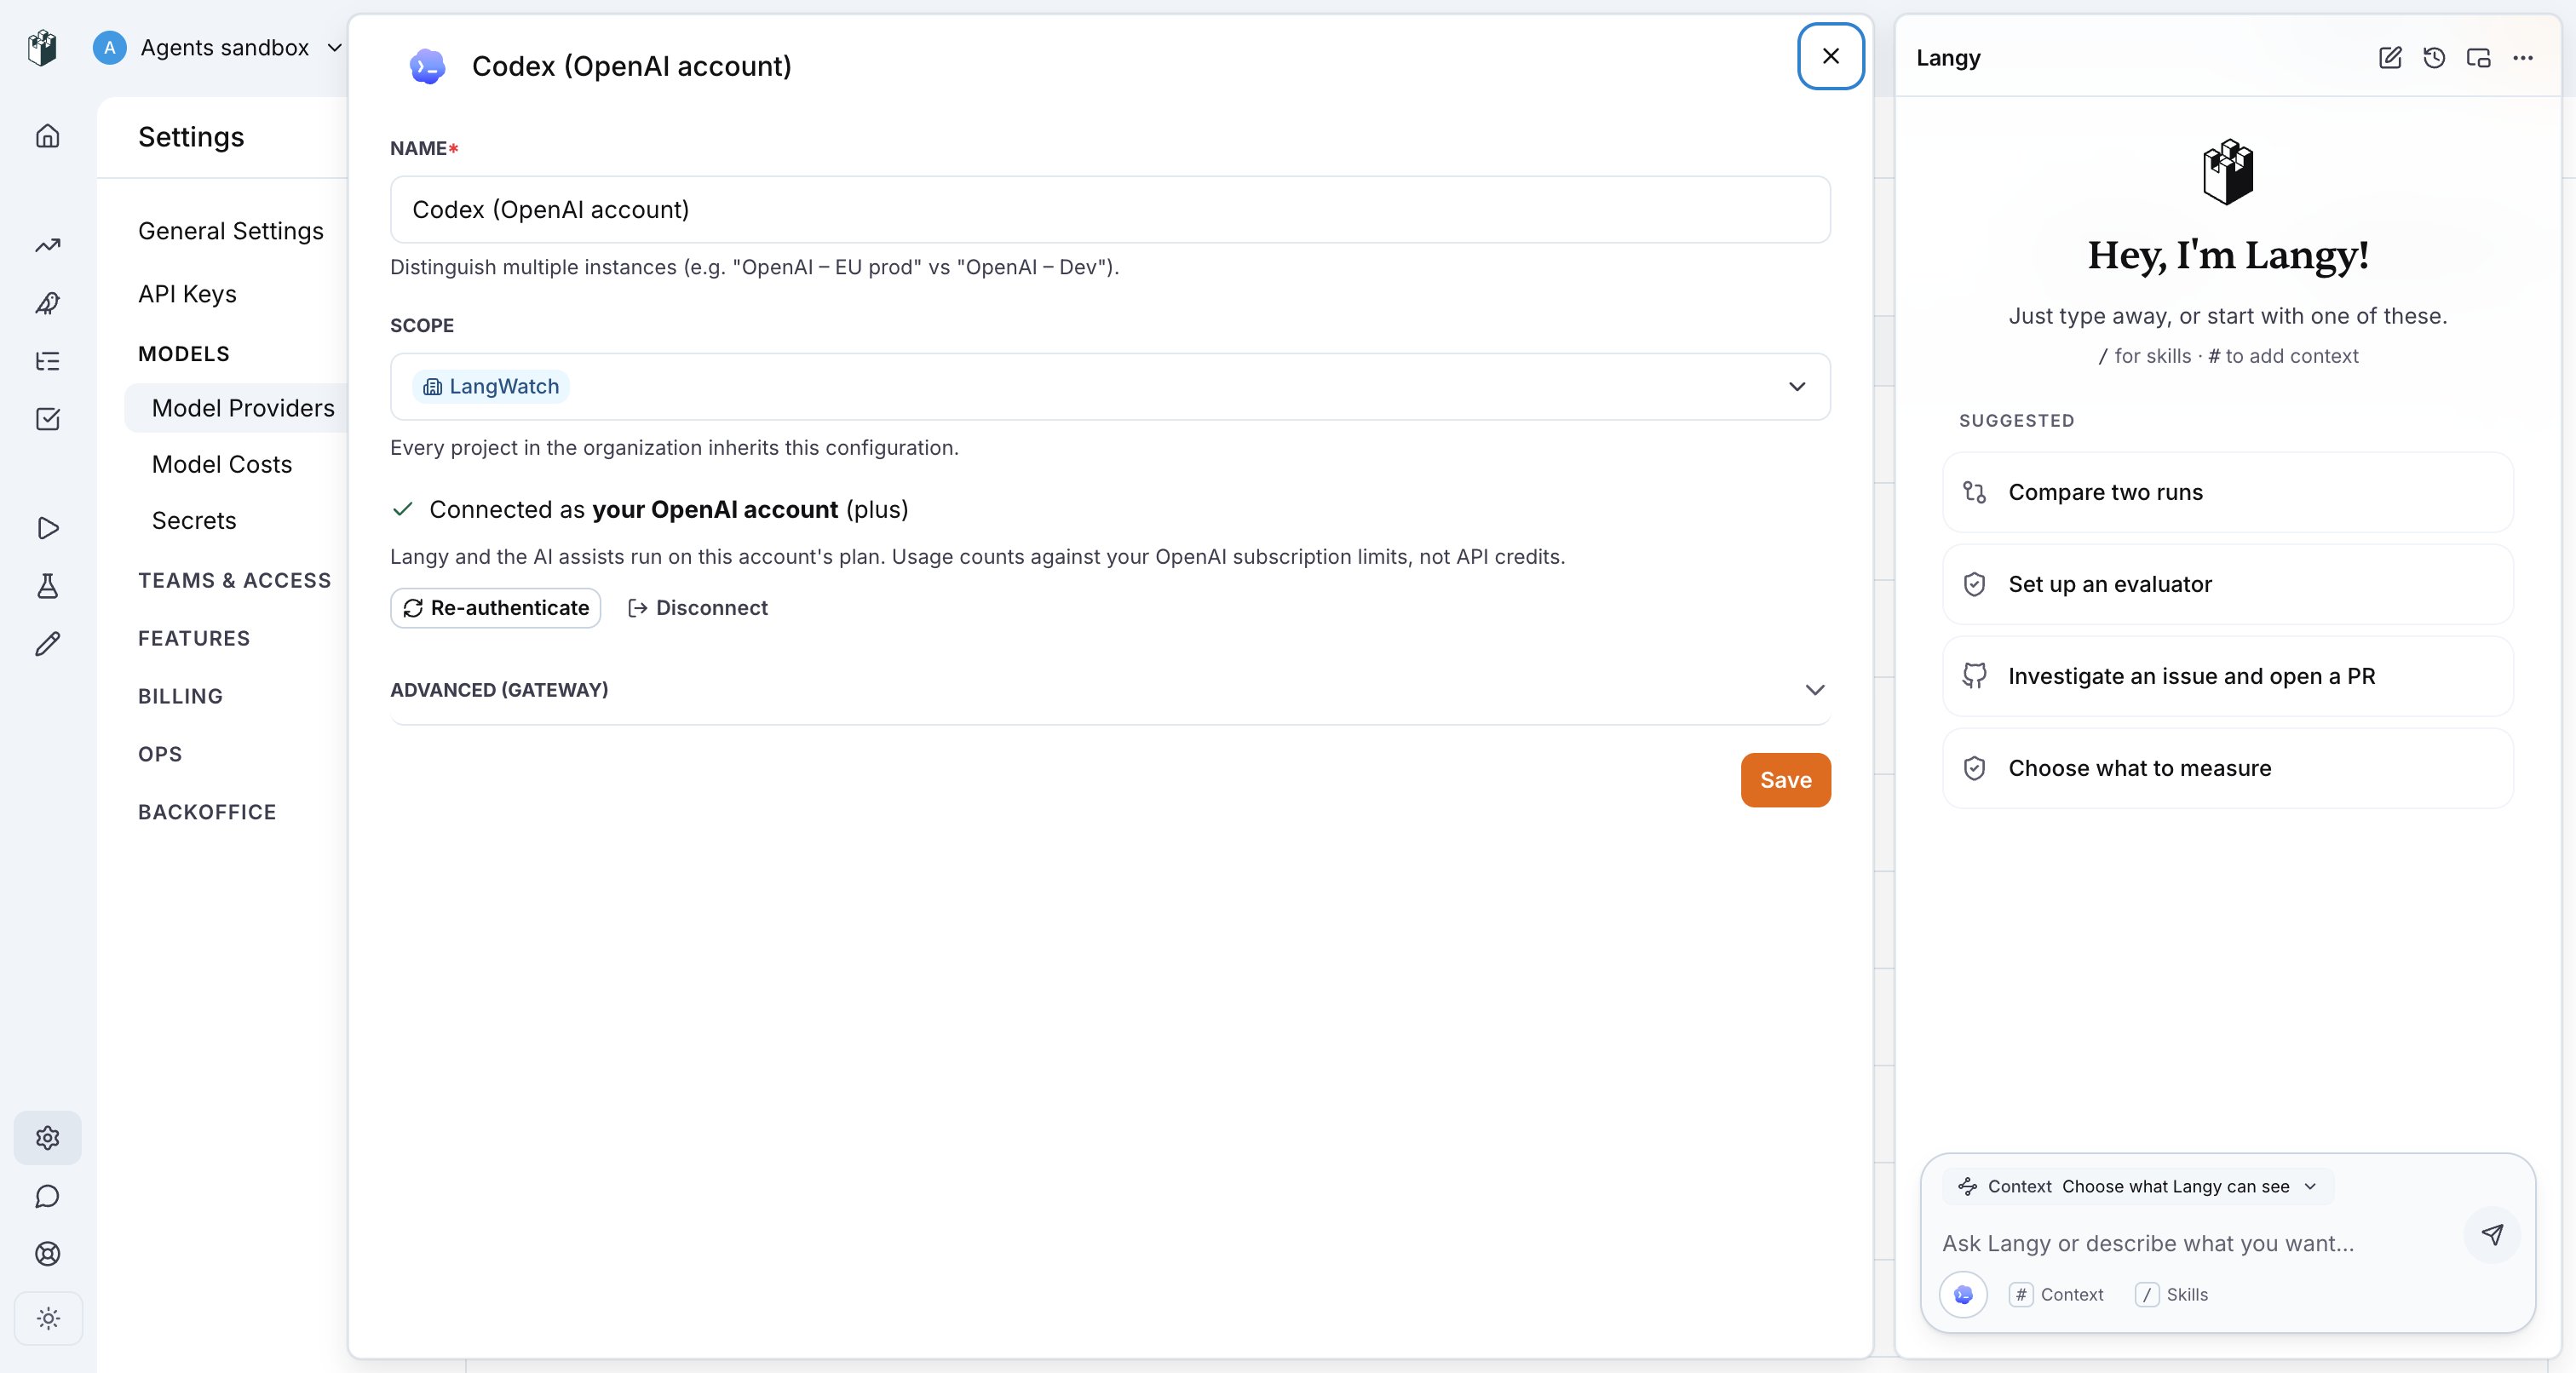Image resolution: width=2576 pixels, height=1373 pixels.
Task: Open the Analytics trend-line icon in sidebar
Action: click(48, 245)
